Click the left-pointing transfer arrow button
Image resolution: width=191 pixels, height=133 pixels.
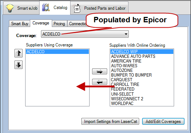point(100,82)
